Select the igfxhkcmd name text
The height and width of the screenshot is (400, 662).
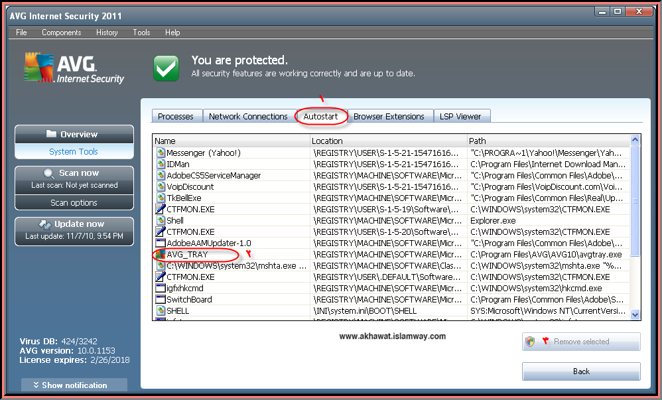pyautogui.click(x=185, y=288)
